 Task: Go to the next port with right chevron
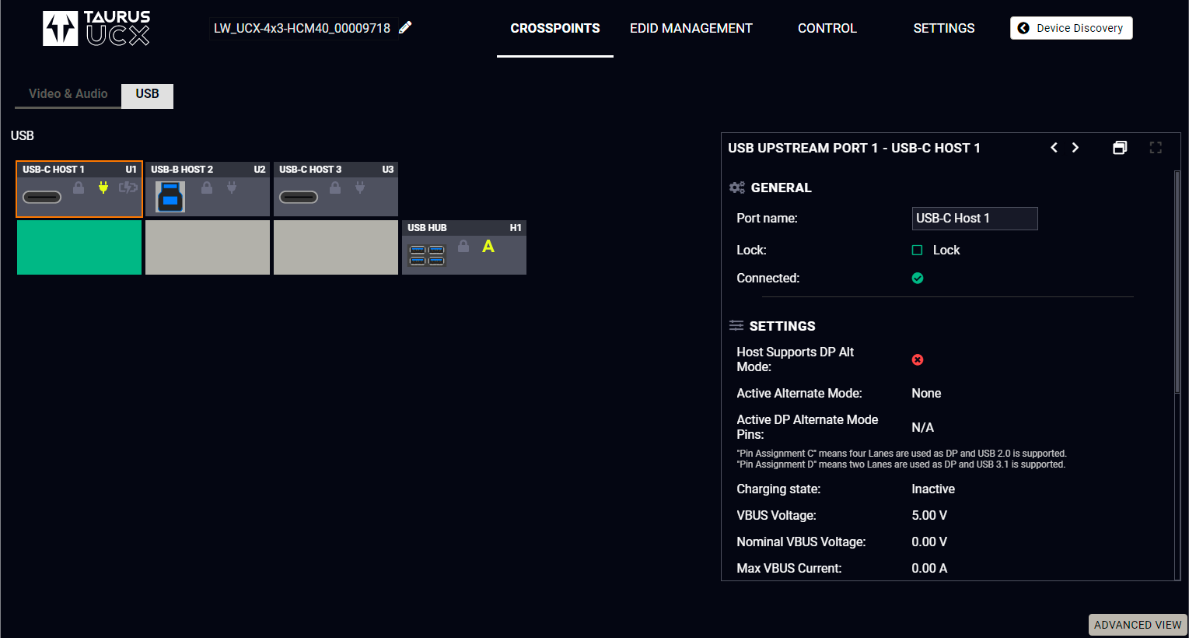pyautogui.click(x=1075, y=148)
